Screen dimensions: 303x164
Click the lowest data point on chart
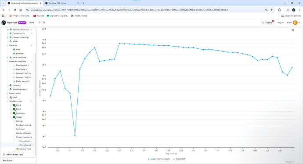coord(75,135)
